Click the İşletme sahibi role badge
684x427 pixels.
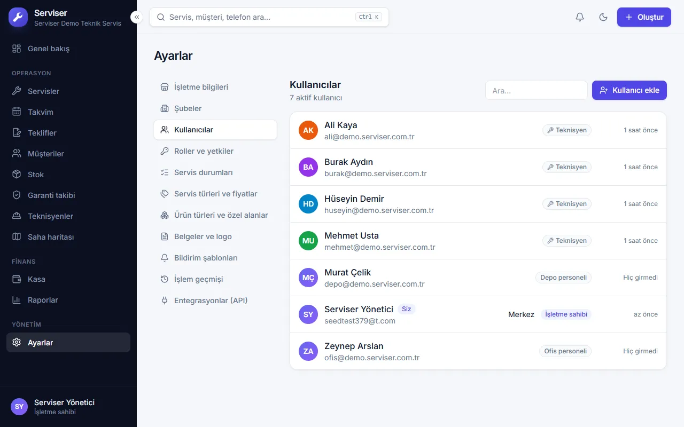[566, 314]
